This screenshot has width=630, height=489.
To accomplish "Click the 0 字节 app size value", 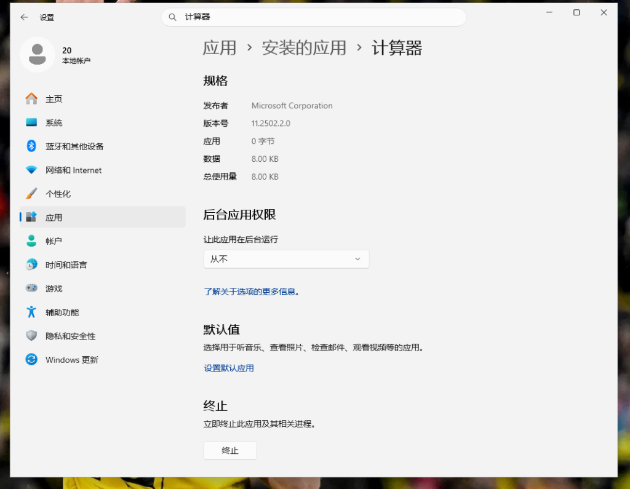I will click(x=263, y=141).
